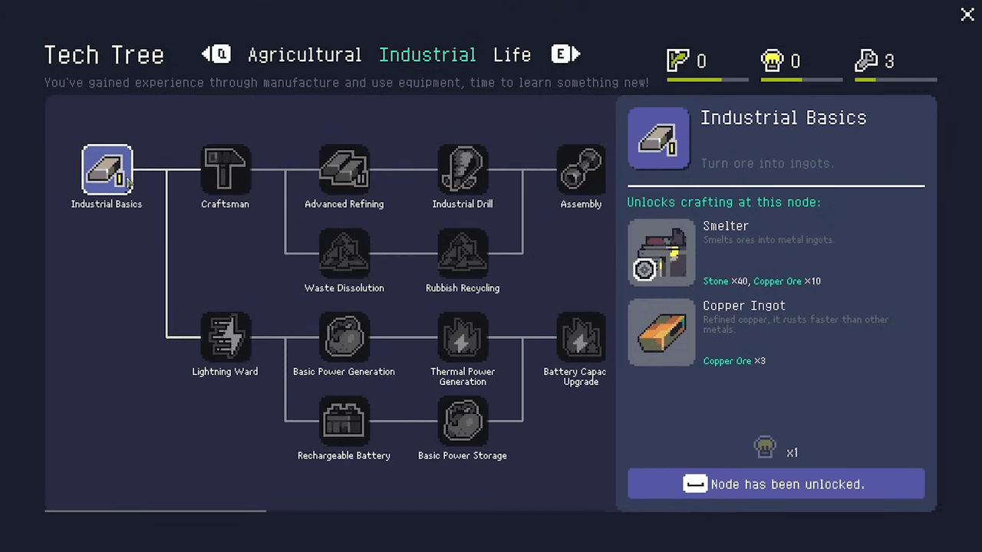The width and height of the screenshot is (982, 552).
Task: Click the Copper Ore ×3 ingredient
Action: click(734, 361)
